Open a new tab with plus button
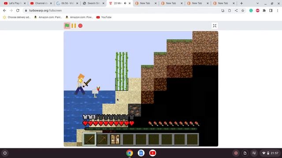 241,3
